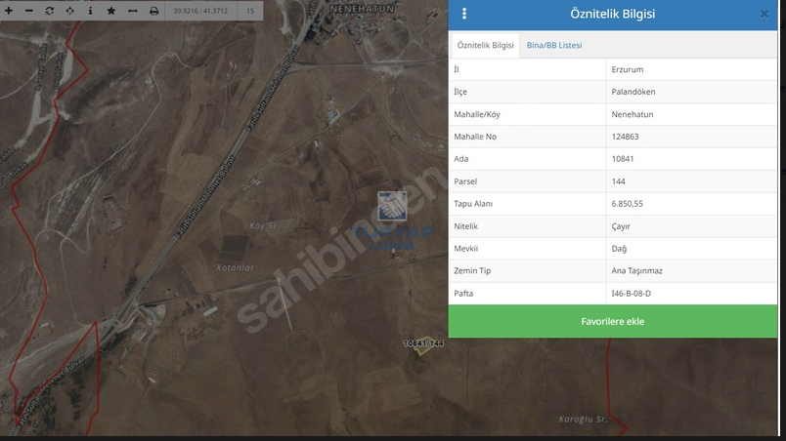This screenshot has width=786, height=441.
Task: Click the Tapu Alanı value 6.850,55
Action: point(627,204)
